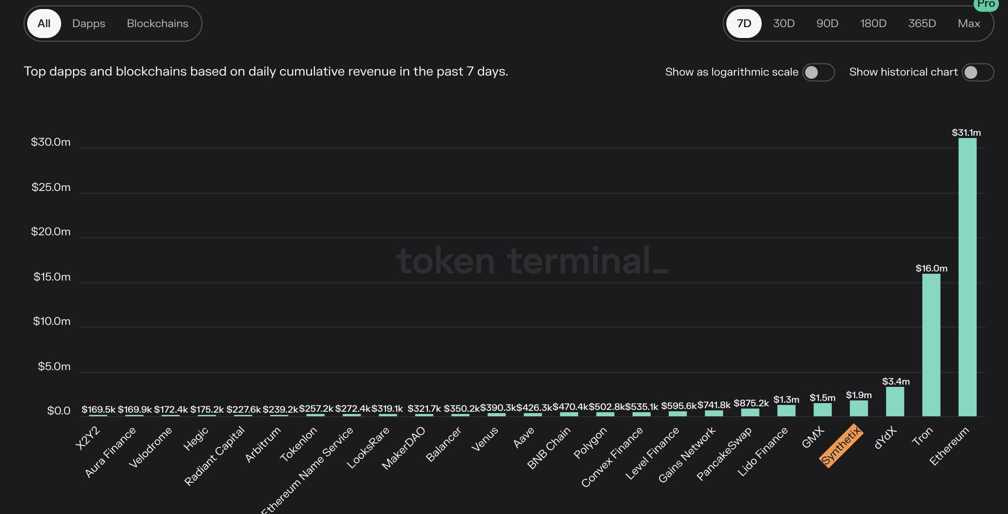Click the Pro badge
The image size is (1008, 514).
click(985, 5)
